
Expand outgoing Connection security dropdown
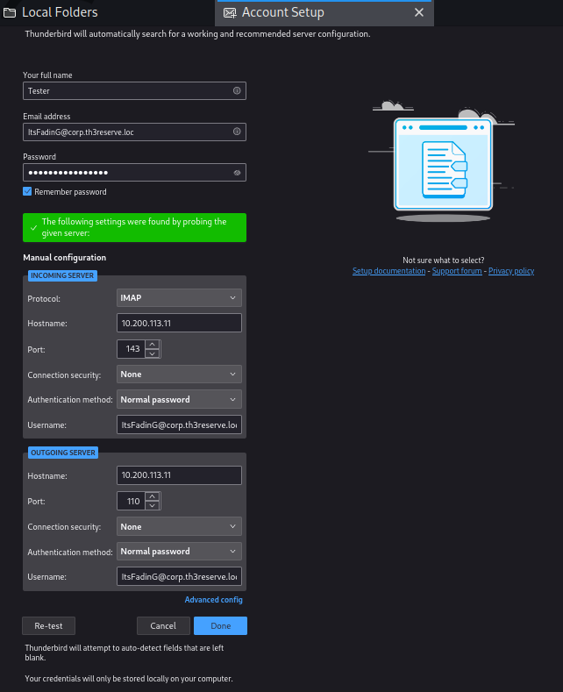click(x=179, y=527)
